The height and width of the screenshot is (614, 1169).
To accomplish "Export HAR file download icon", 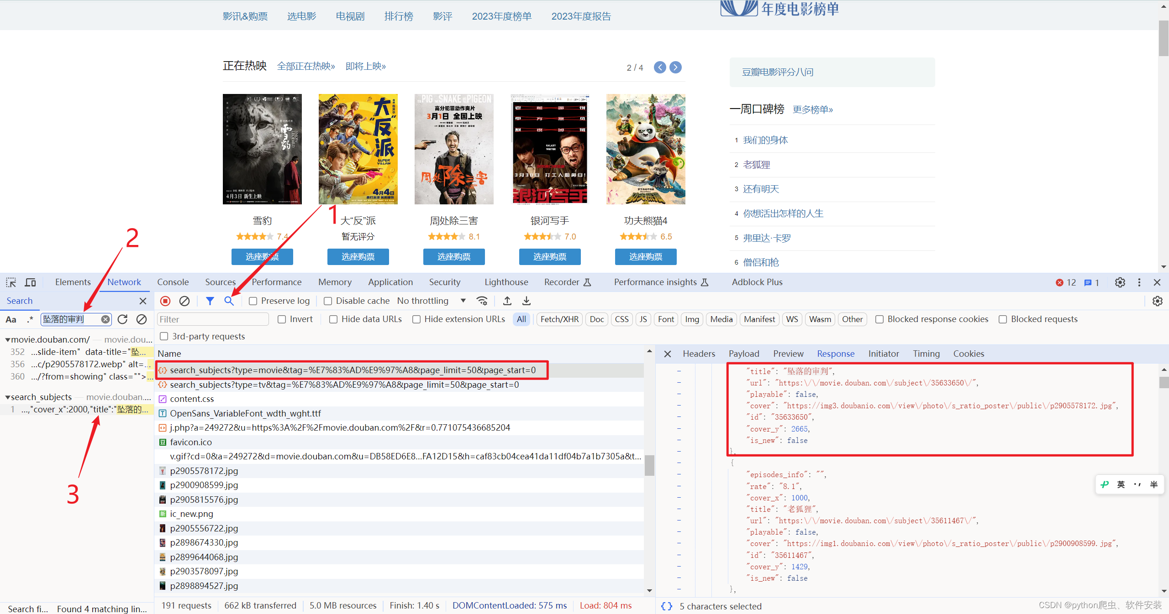I will 527,301.
